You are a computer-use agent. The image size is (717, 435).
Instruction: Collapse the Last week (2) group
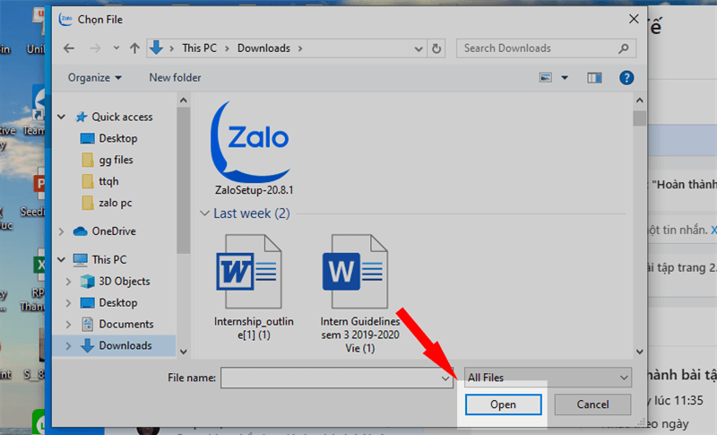pos(204,213)
